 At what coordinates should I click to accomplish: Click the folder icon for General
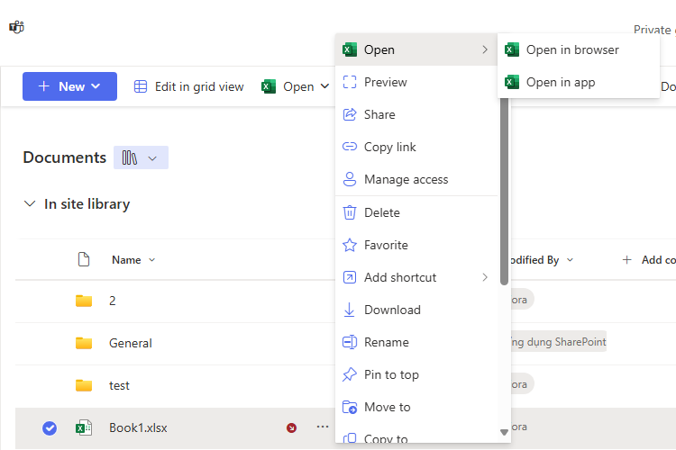click(x=84, y=343)
